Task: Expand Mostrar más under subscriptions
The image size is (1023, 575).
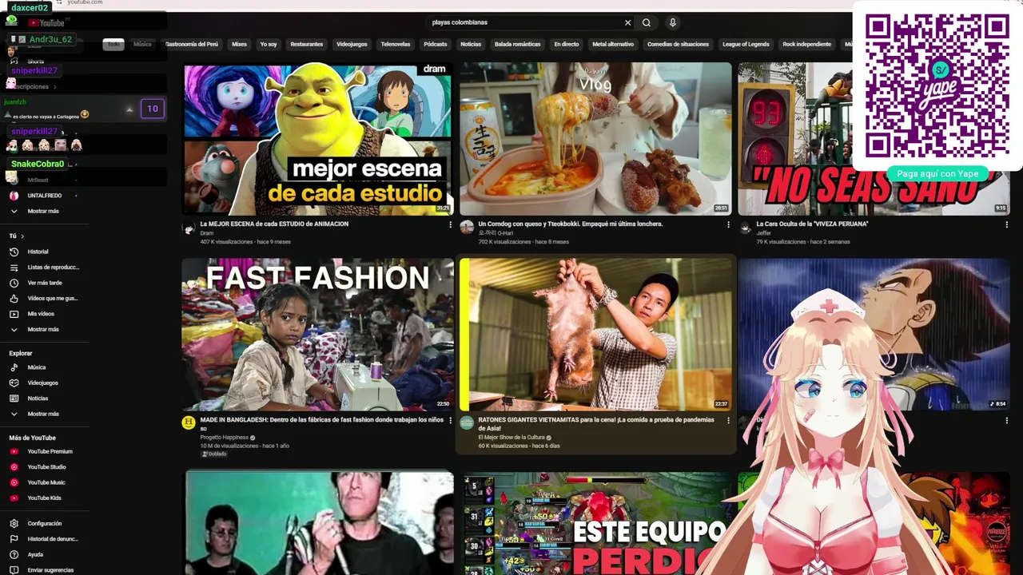Action: 35,211
